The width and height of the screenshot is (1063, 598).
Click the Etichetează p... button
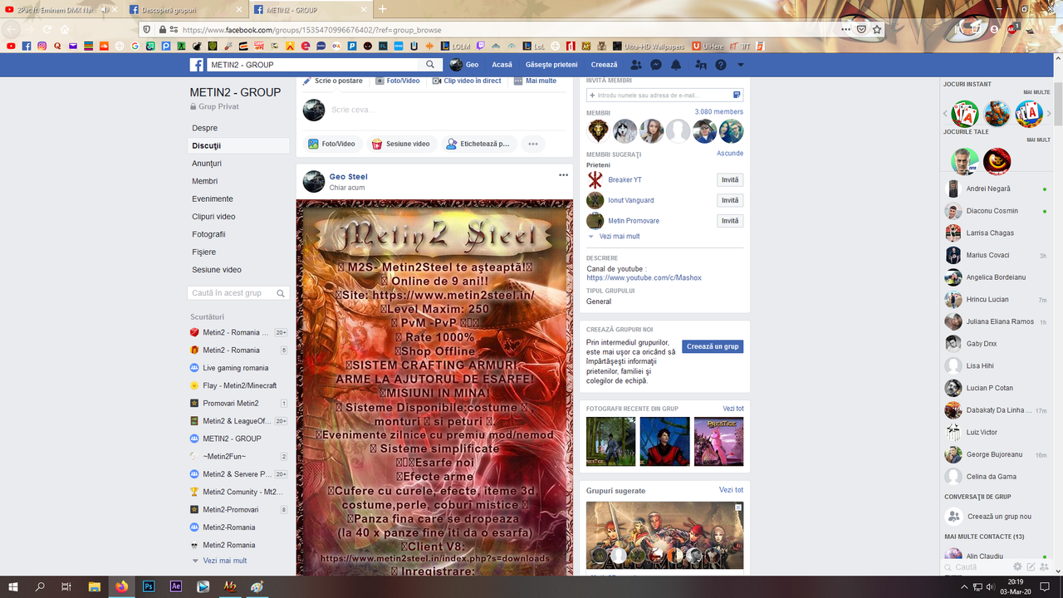pos(478,144)
